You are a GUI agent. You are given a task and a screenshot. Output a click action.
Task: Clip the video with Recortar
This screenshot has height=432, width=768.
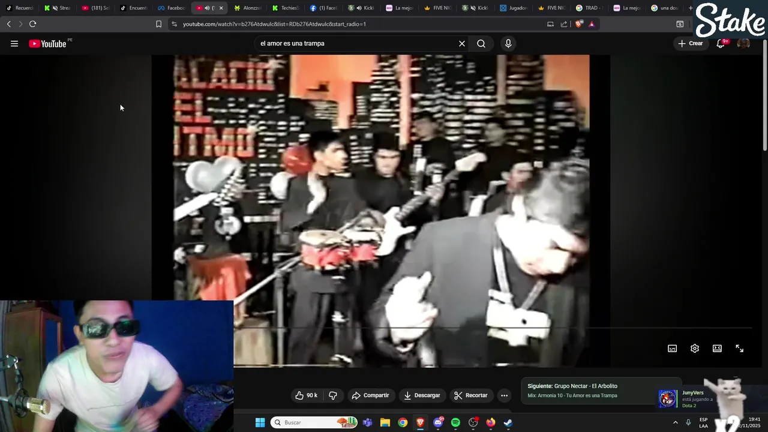pyautogui.click(x=471, y=395)
